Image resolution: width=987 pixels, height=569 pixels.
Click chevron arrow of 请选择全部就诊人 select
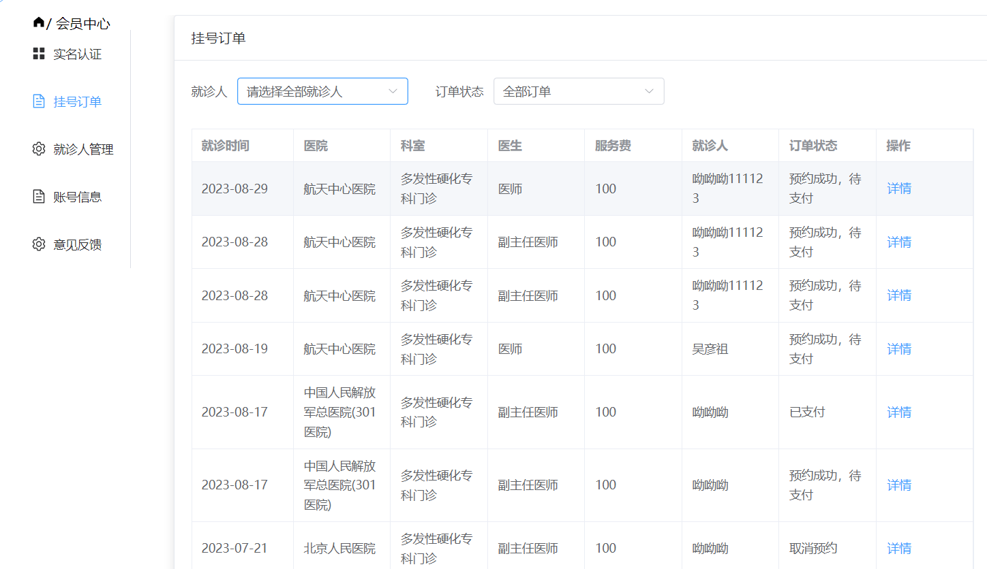click(393, 91)
